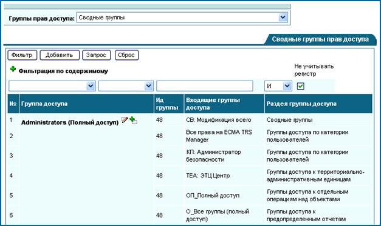The image size is (381, 226).
Task: Focus the filter value text field
Action: (x=205, y=86)
